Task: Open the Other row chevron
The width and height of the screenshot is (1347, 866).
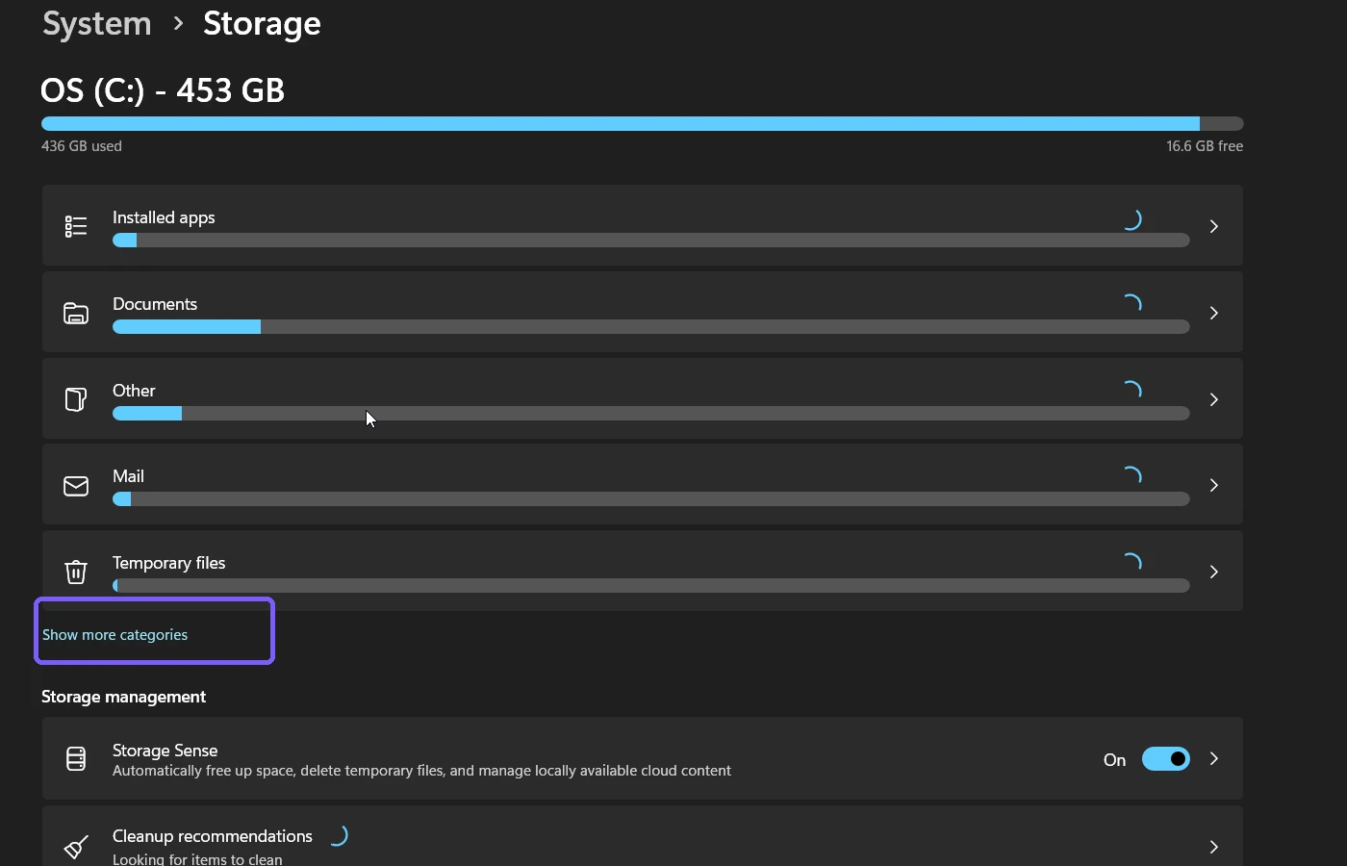Action: pos(1214,399)
